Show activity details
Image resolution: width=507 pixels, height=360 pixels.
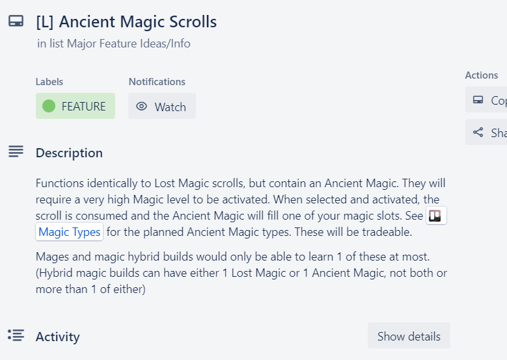(x=409, y=336)
